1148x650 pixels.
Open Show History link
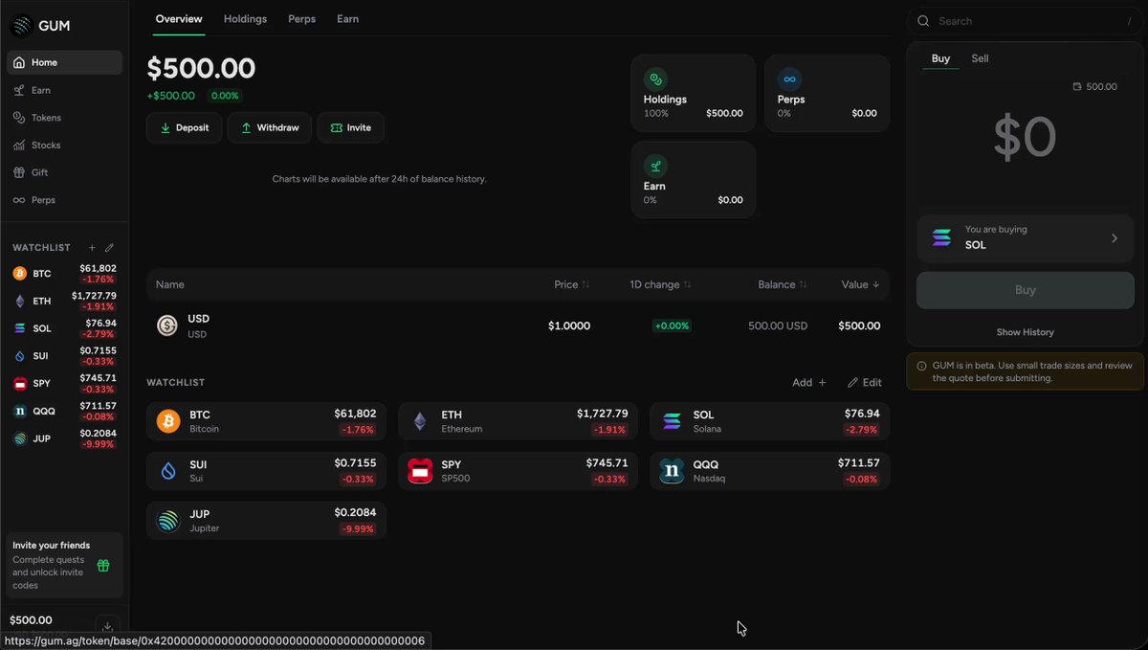point(1025,332)
